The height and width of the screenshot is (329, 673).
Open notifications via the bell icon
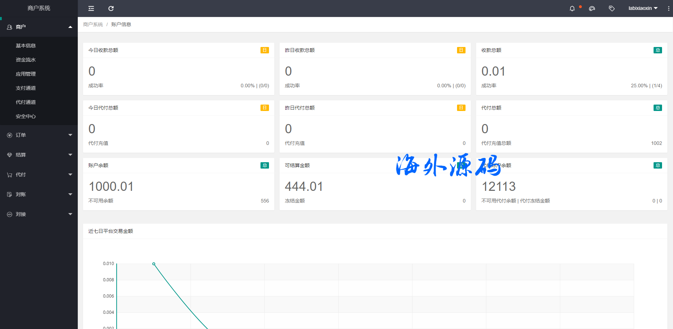tap(572, 8)
